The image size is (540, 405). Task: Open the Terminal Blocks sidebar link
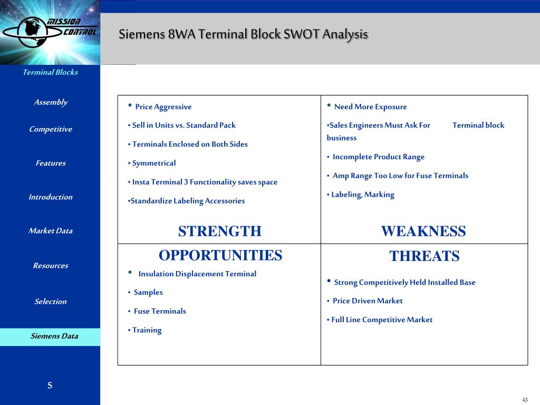50,72
